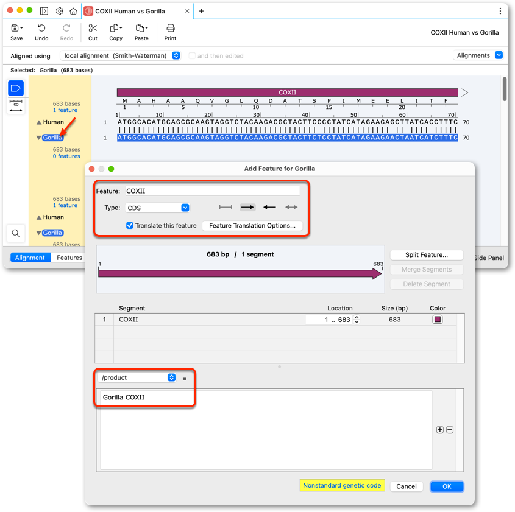Image resolution: width=515 pixels, height=512 pixels.
Task: Choose the bidirectional arrow strand icon
Action: (291, 207)
